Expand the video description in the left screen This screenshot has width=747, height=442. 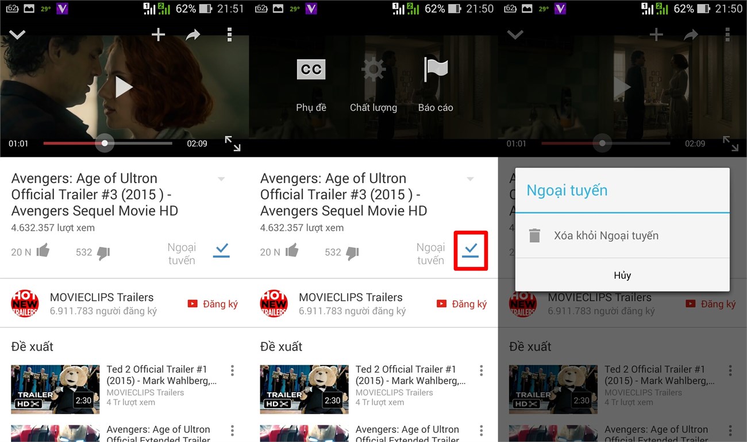(x=221, y=179)
